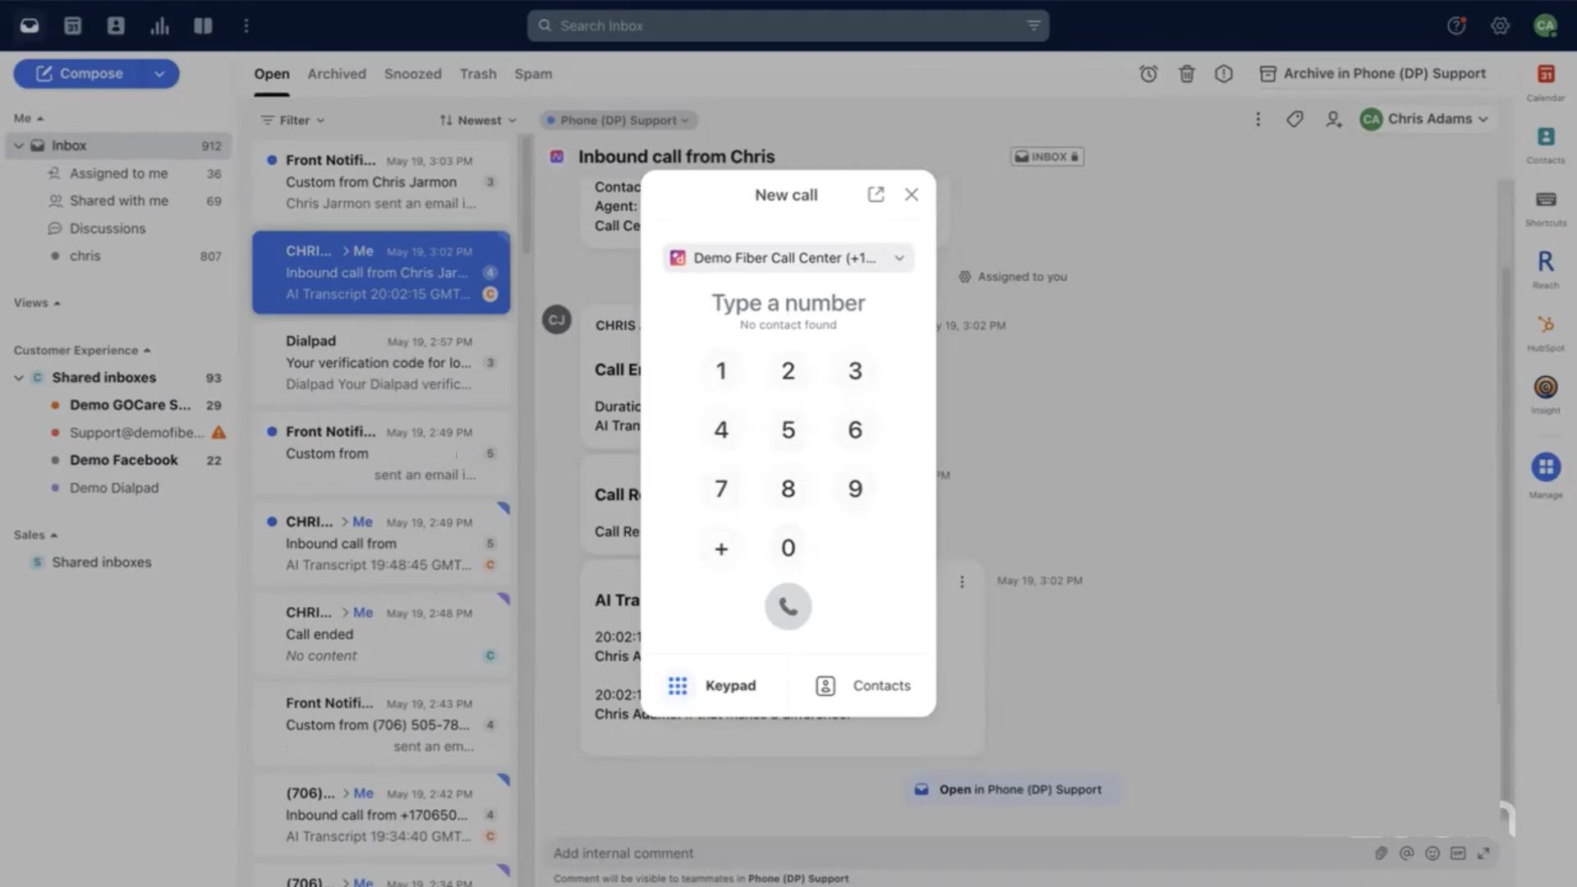Open the Reach plugin icon
Image resolution: width=1577 pixels, height=887 pixels.
pyautogui.click(x=1545, y=263)
